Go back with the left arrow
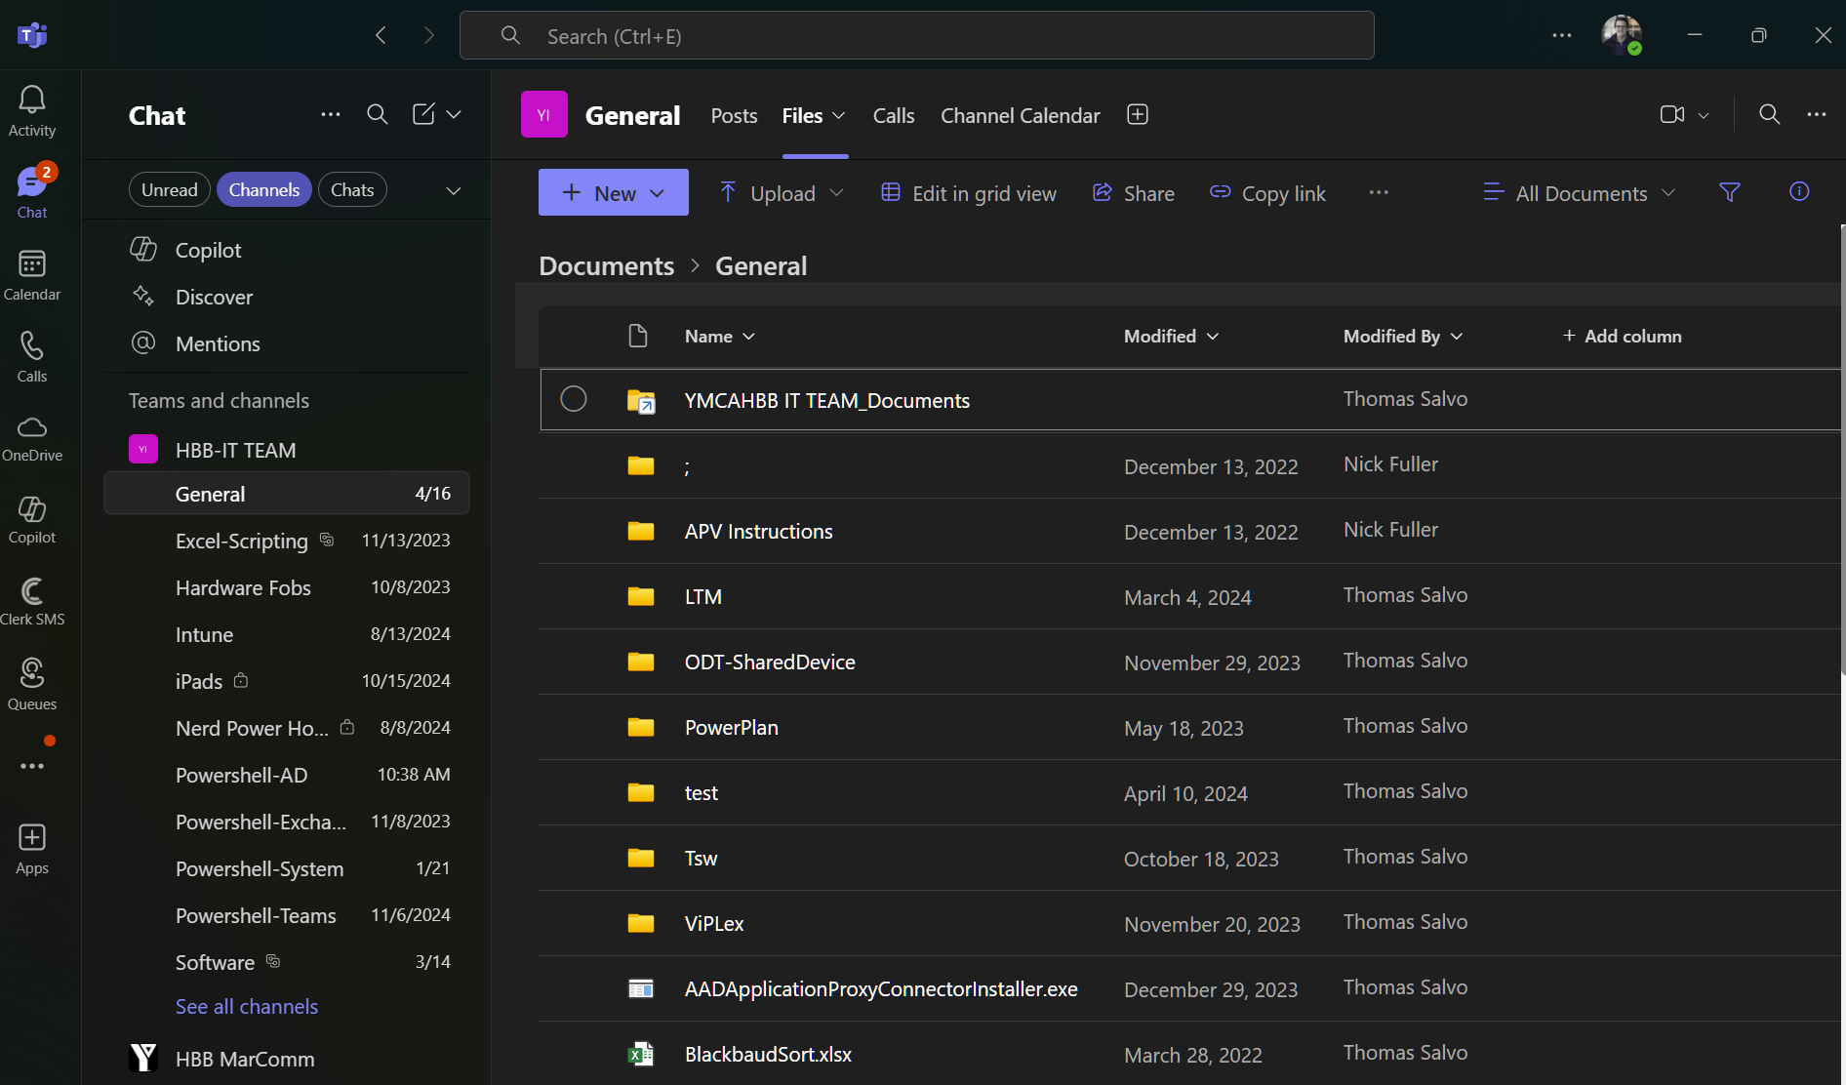The height and width of the screenshot is (1085, 1846). pos(381,36)
